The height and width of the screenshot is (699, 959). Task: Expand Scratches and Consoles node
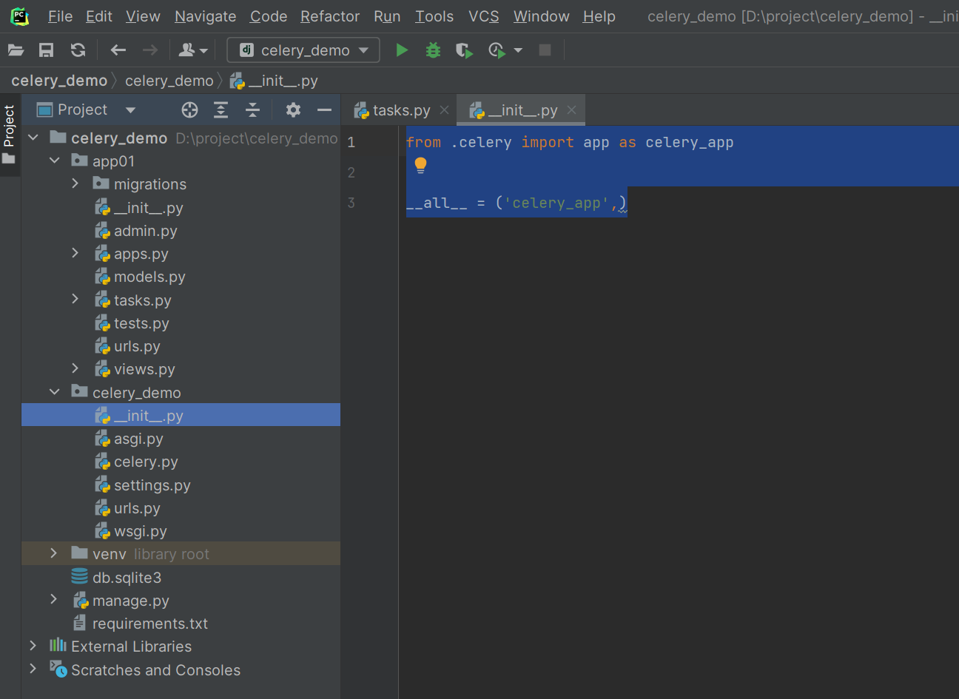pyautogui.click(x=33, y=669)
